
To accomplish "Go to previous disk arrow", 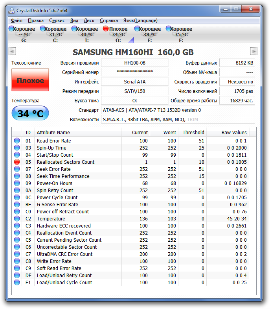I will (x=13, y=52).
